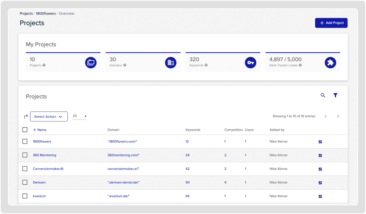The image size is (366, 214).
Task: Go to previous page arrow
Action: (x=326, y=116)
